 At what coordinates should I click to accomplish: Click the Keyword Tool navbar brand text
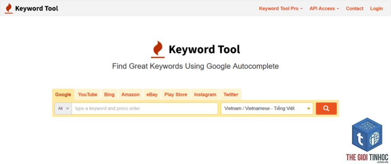click(37, 8)
